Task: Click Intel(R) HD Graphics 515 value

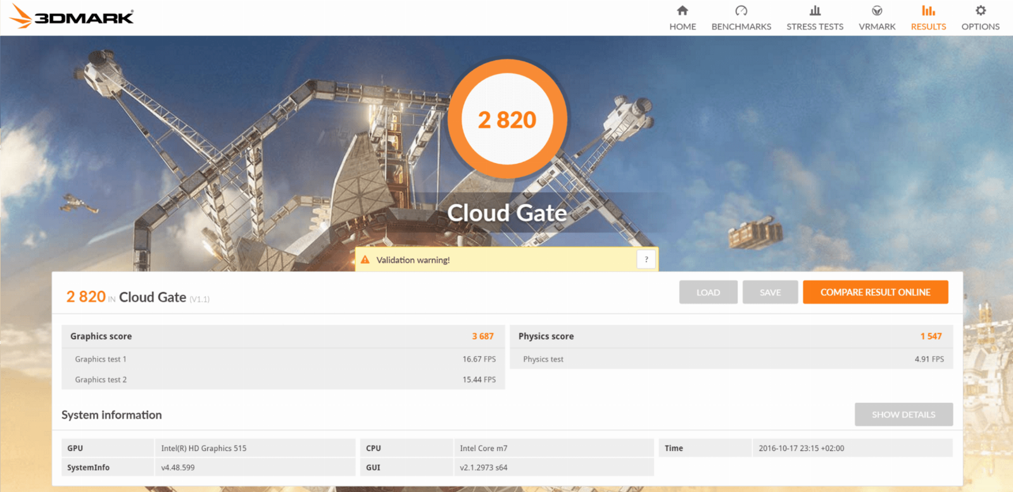Action: (204, 448)
